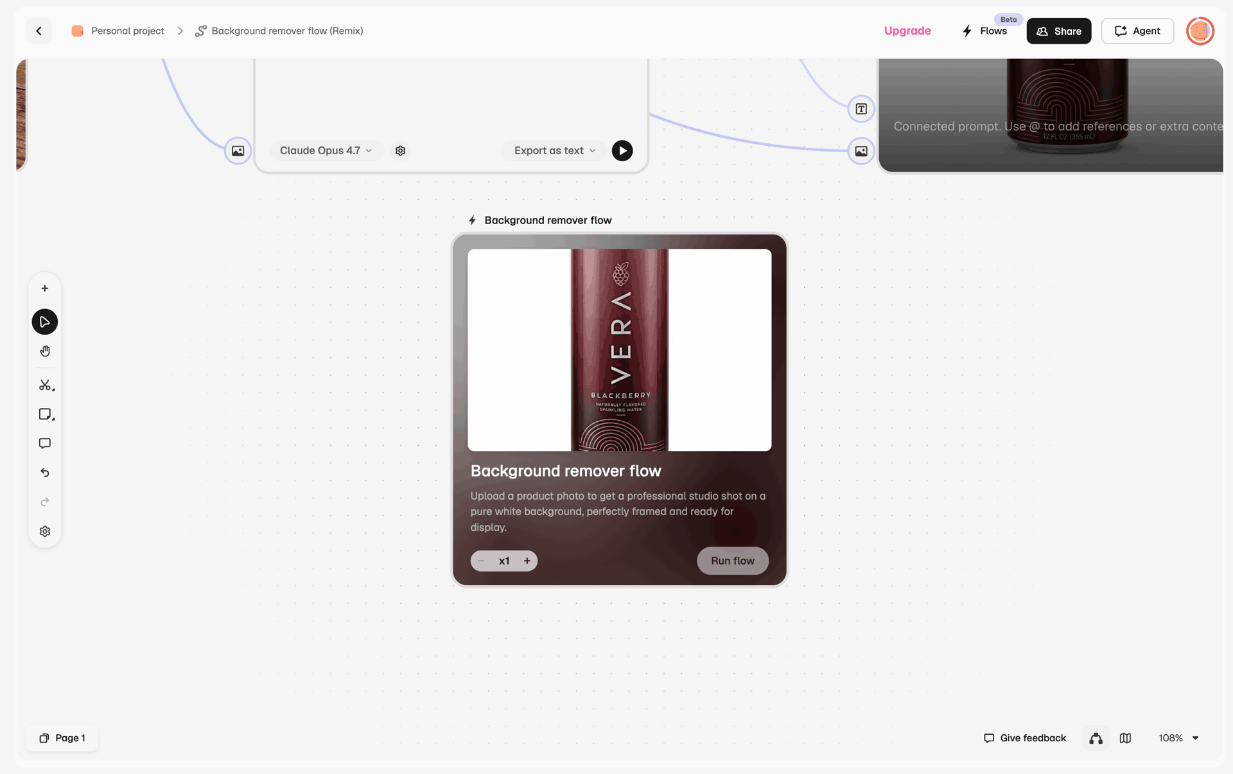Toggle the minimap icon

tap(1125, 738)
